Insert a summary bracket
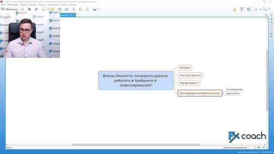274x154 pixels. [x=73, y=9]
